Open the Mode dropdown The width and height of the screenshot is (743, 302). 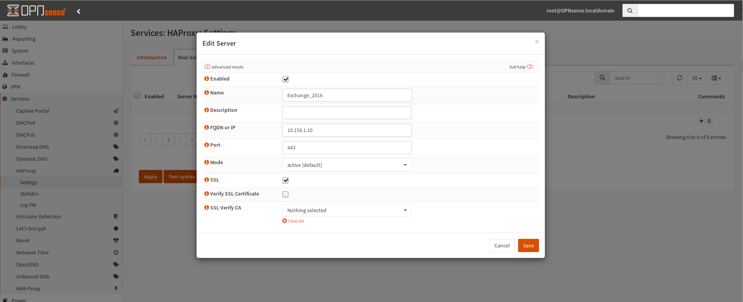[347, 165]
